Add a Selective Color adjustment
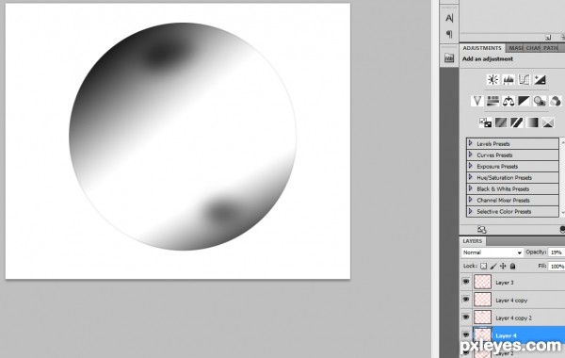Image resolution: width=565 pixels, height=358 pixels. click(x=548, y=122)
